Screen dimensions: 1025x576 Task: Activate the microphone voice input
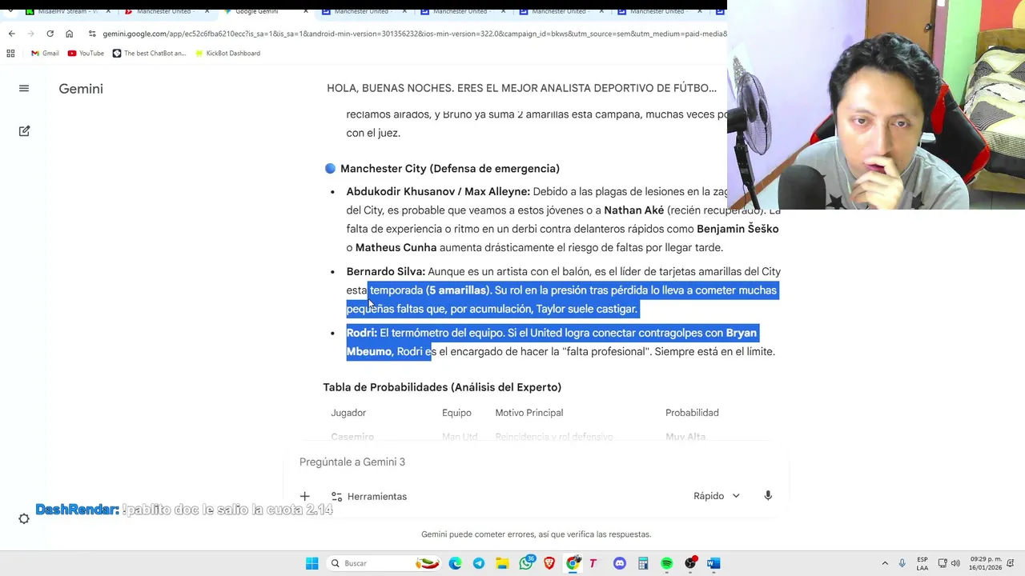pos(768,496)
